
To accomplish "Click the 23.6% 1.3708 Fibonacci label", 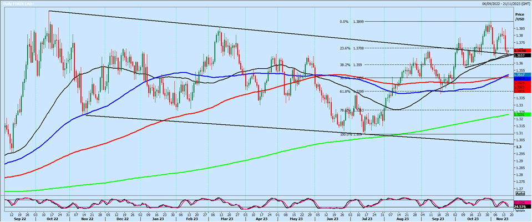I will pyautogui.click(x=352, y=48).
